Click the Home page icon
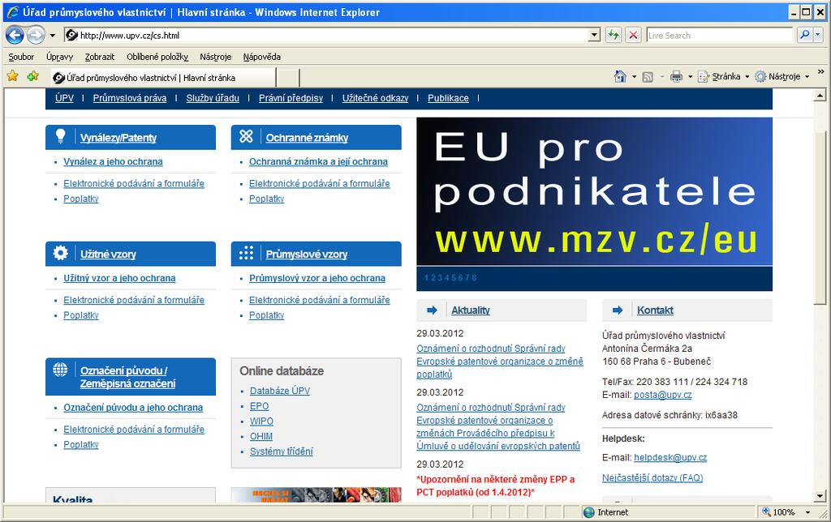 tap(620, 77)
